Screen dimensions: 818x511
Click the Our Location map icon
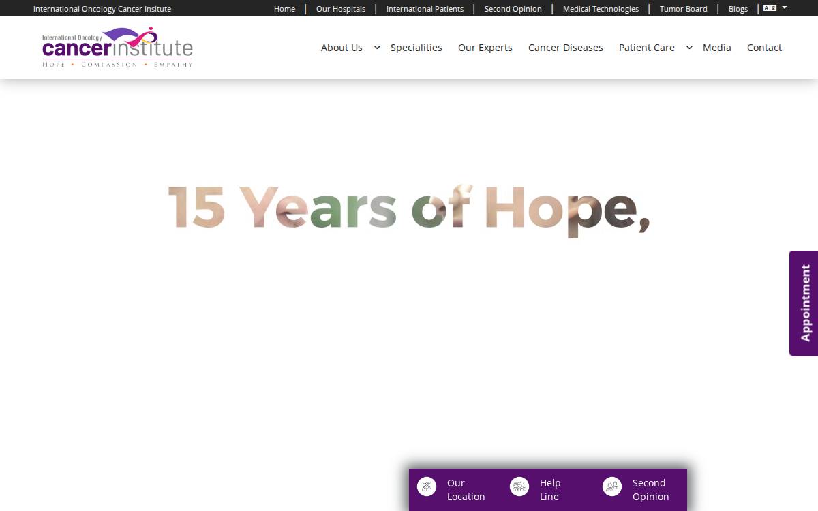click(427, 486)
